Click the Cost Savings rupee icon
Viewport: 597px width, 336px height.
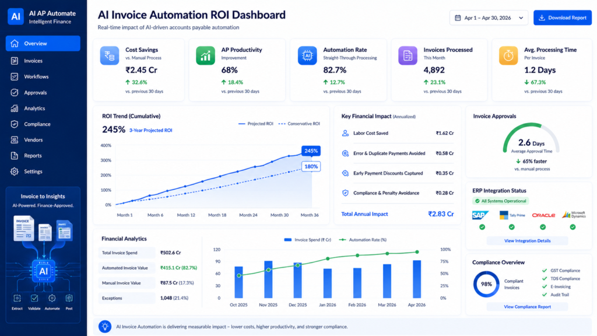[110, 55]
